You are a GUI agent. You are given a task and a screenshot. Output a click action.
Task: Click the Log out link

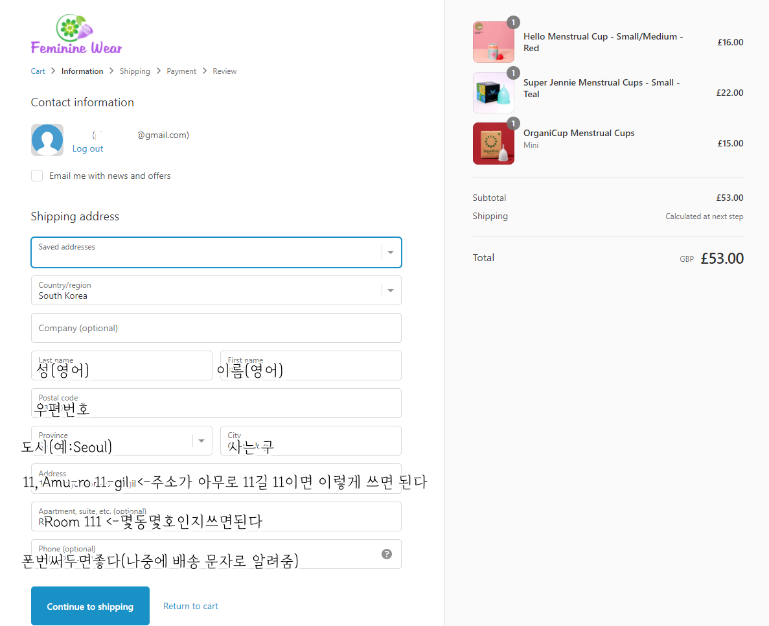pos(88,148)
